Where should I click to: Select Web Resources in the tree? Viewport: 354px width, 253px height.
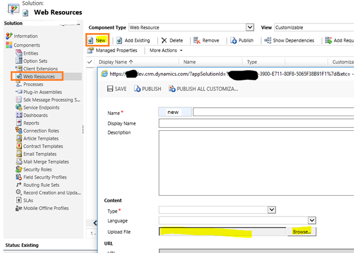point(39,76)
